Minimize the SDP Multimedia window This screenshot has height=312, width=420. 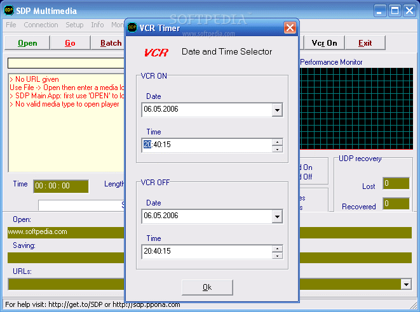point(379,11)
